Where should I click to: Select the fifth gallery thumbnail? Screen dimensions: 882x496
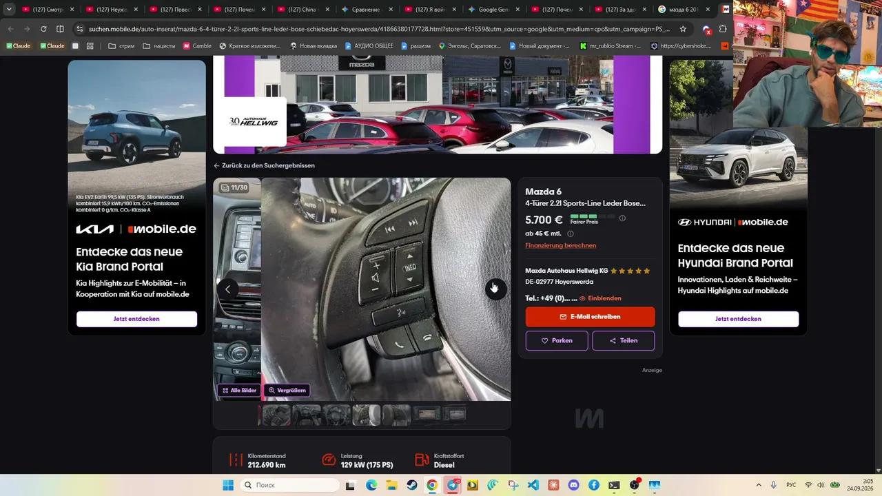point(397,415)
